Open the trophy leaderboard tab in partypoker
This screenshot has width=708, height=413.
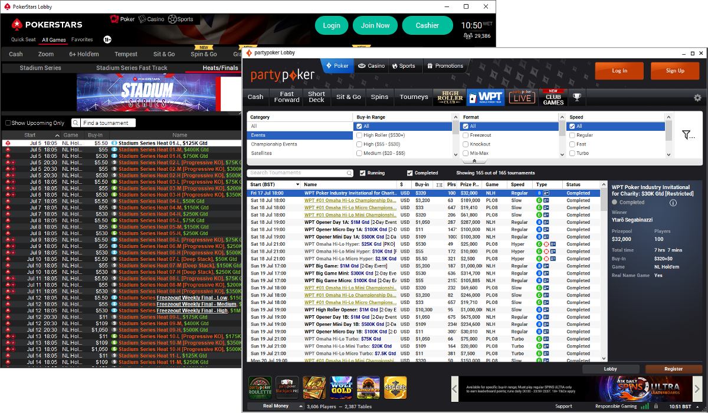point(577,97)
